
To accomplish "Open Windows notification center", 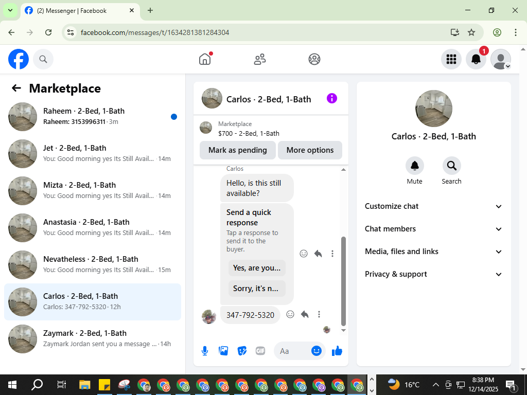I will pos(511,385).
